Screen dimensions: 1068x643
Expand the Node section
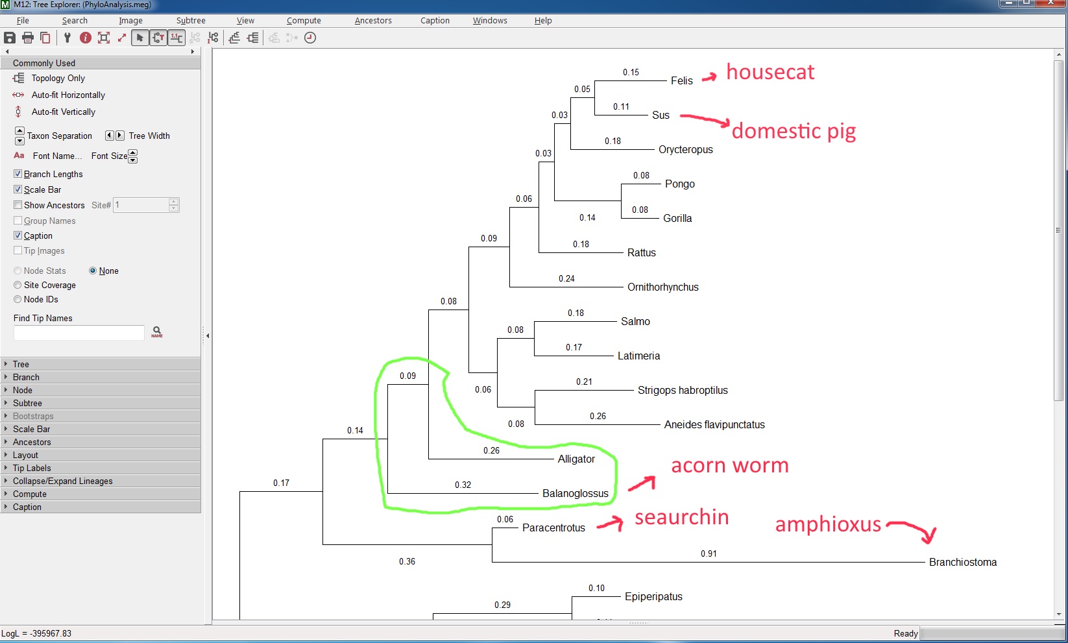point(100,390)
